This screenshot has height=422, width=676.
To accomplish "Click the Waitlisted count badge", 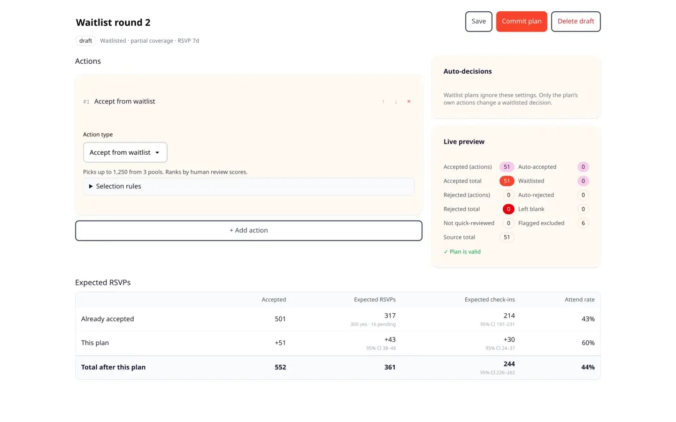I will 583,181.
